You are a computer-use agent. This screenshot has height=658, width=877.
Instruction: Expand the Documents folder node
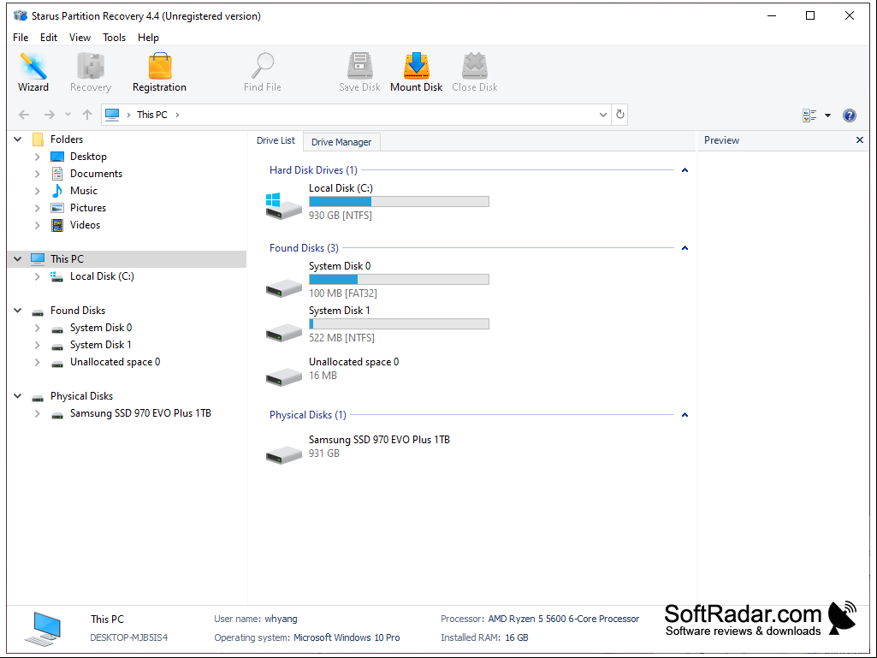tap(38, 174)
